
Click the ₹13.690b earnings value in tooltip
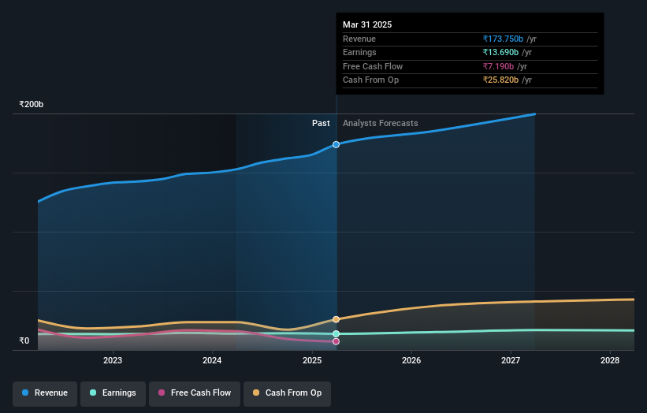[500, 52]
